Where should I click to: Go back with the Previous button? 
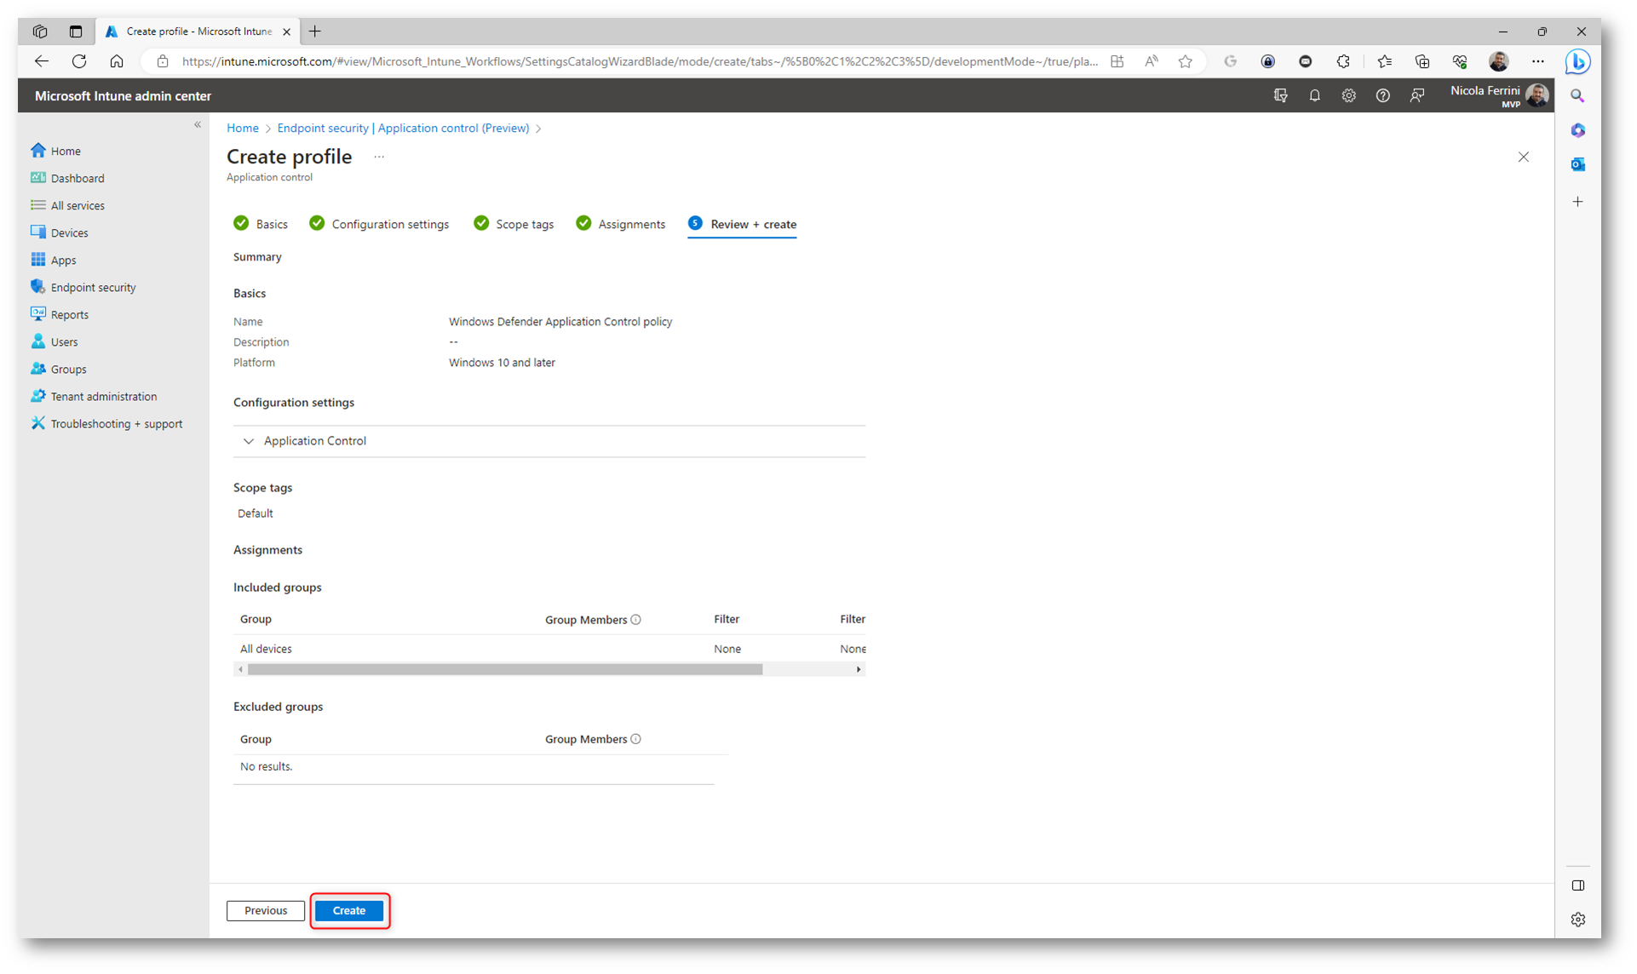pyautogui.click(x=266, y=910)
